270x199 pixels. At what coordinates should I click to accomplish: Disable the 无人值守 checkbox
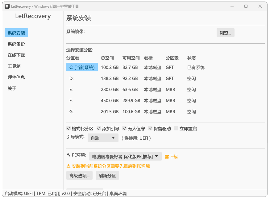tap(124, 129)
